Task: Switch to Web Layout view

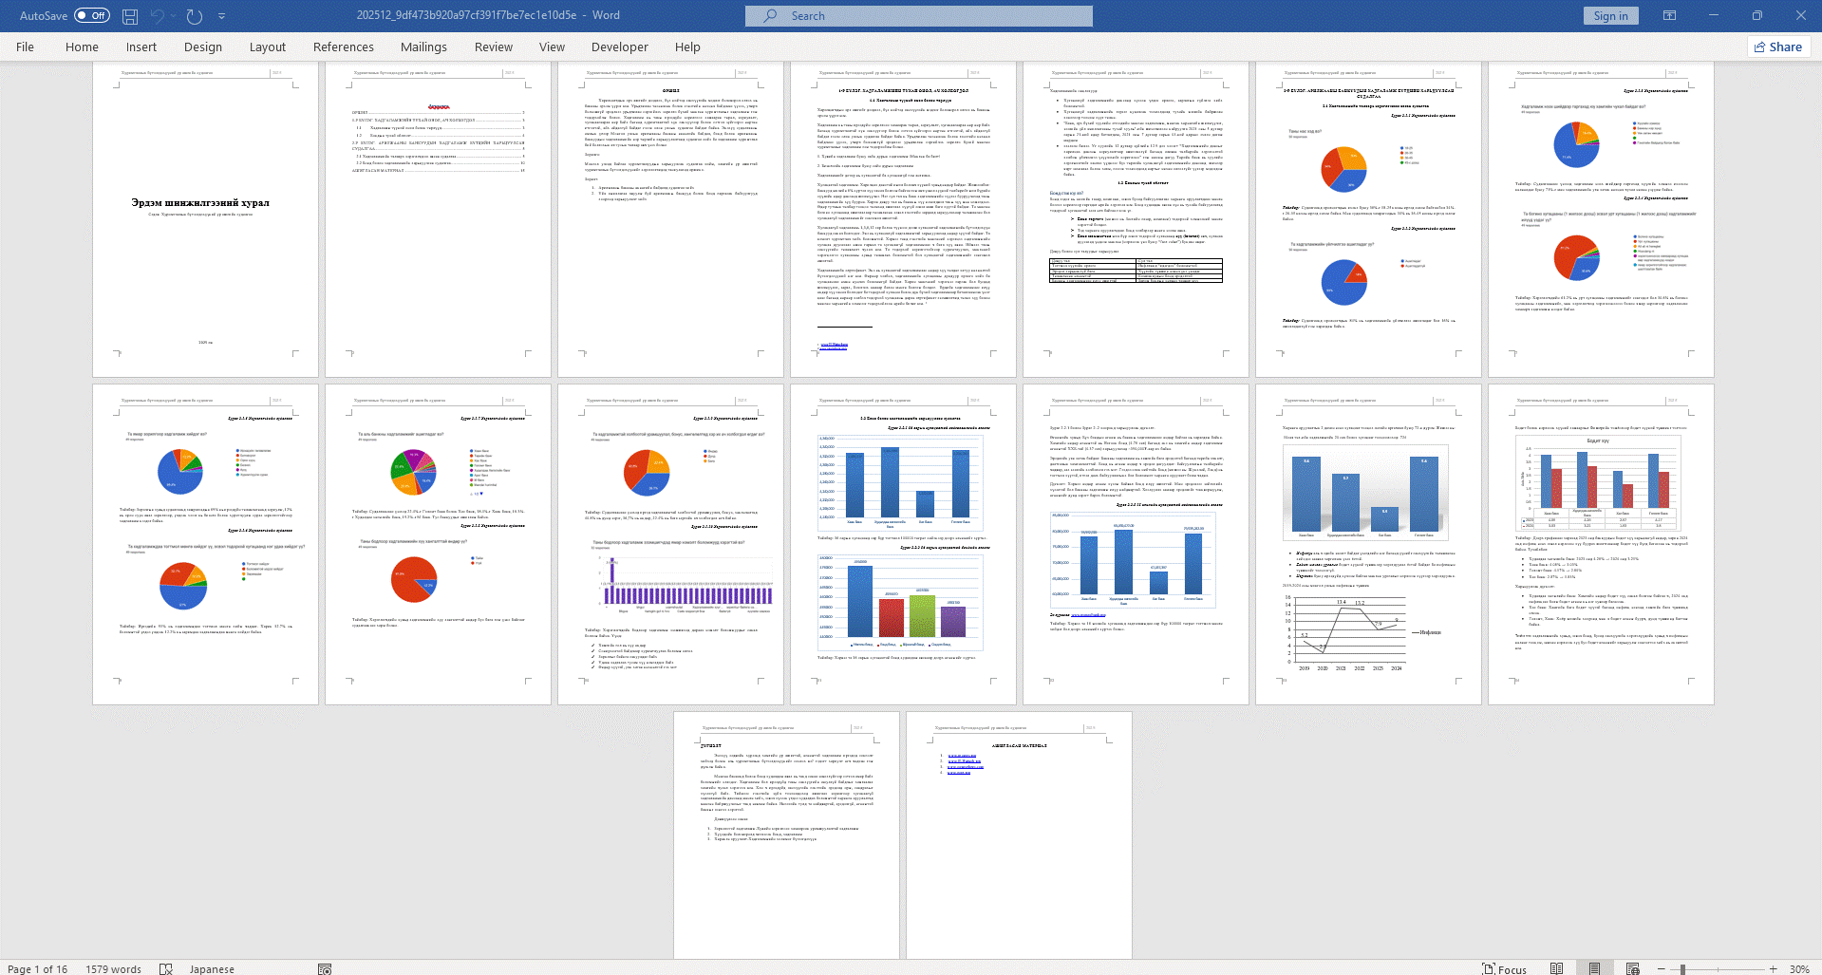Action: click(x=1632, y=968)
